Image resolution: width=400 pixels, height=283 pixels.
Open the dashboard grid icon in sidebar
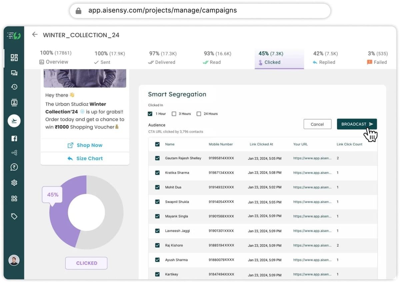coord(14,58)
